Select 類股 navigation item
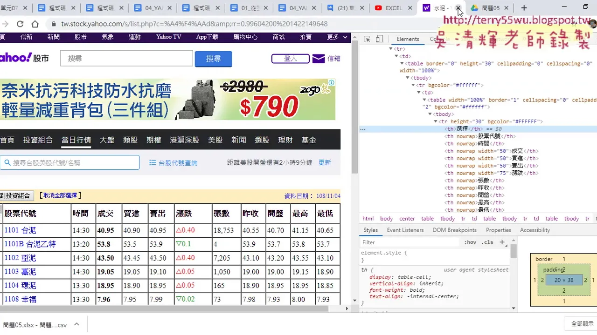This screenshot has width=597, height=335. click(130, 140)
